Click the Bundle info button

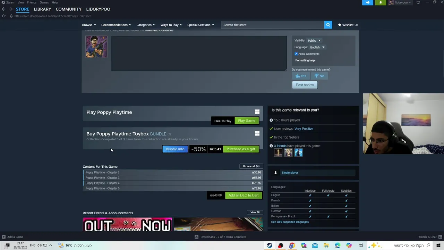(x=175, y=149)
